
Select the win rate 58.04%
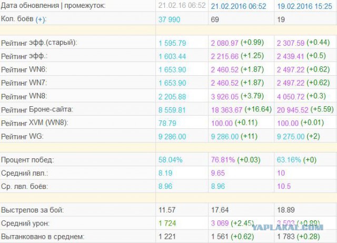point(170,160)
